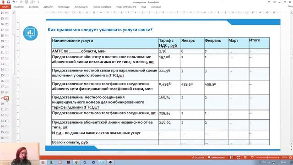Click the 'Февраль' column header

(x=216, y=43)
